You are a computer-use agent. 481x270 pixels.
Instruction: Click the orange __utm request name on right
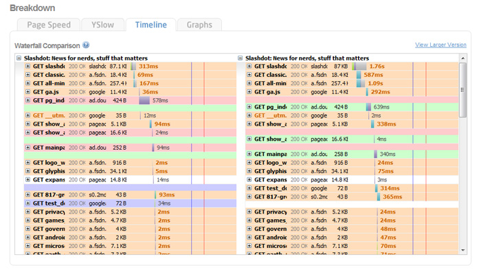tap(270, 115)
